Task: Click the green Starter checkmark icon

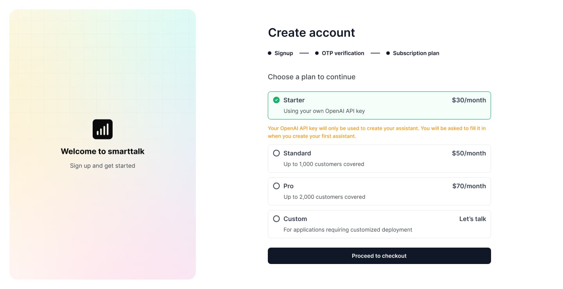Action: click(x=276, y=100)
